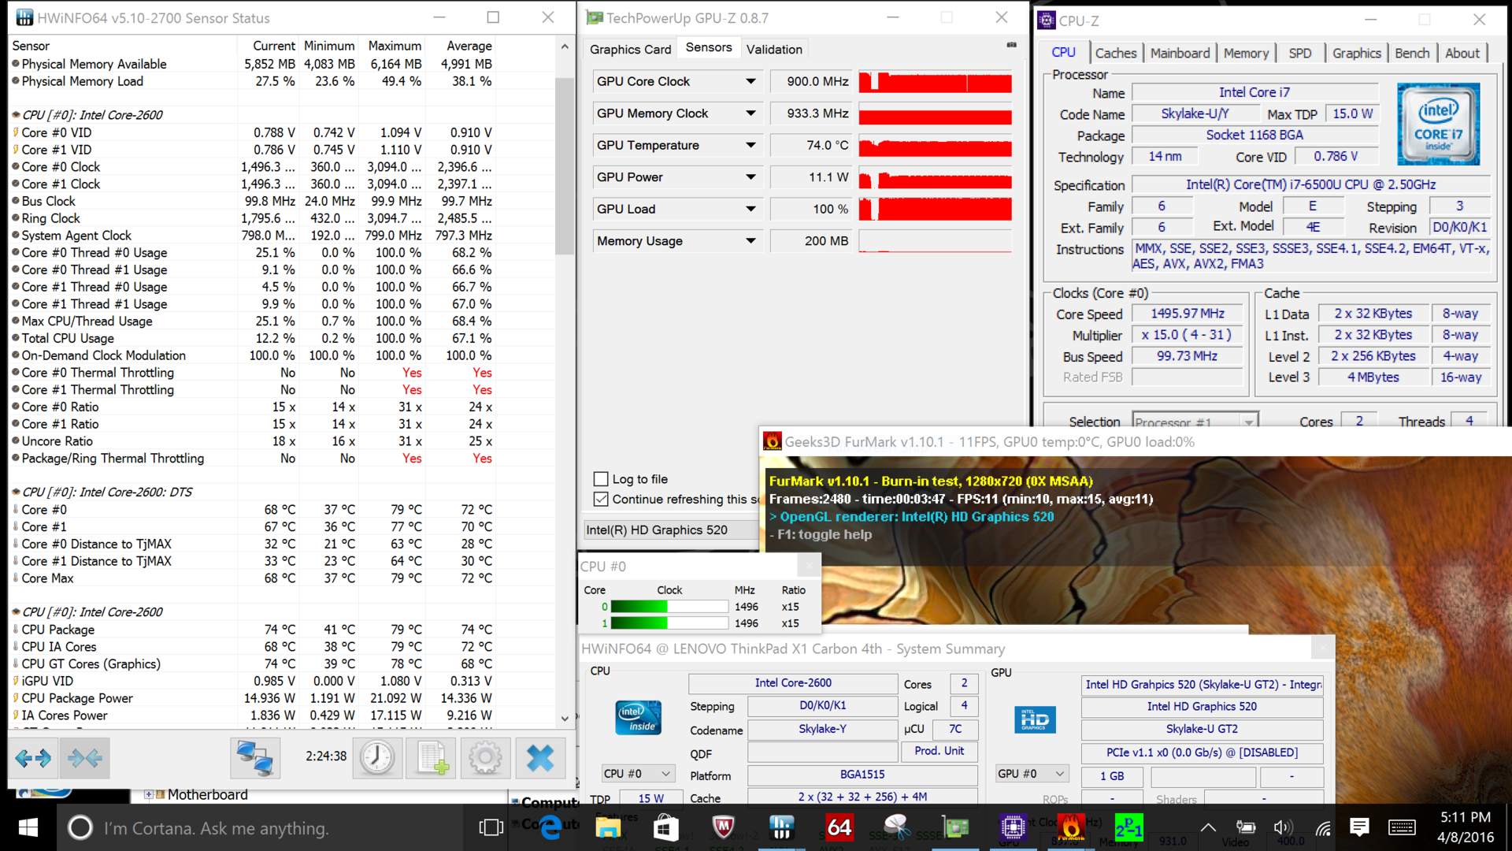Open the remote network monitors icon in HWiNFO
This screenshot has height=851, width=1512.
click(x=255, y=758)
